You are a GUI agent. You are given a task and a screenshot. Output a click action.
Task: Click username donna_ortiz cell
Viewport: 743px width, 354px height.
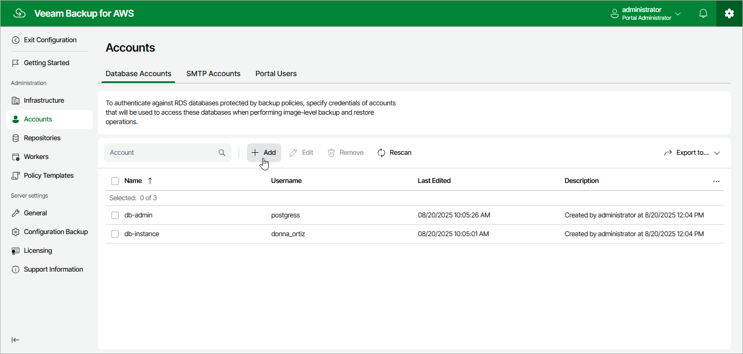point(288,234)
